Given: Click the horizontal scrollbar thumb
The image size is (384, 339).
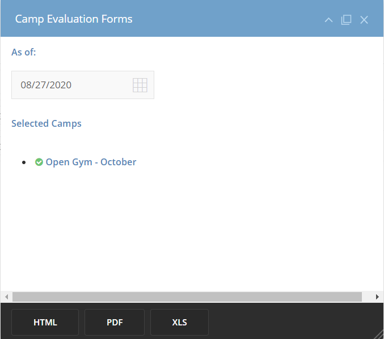Looking at the screenshot, I should click(187, 297).
